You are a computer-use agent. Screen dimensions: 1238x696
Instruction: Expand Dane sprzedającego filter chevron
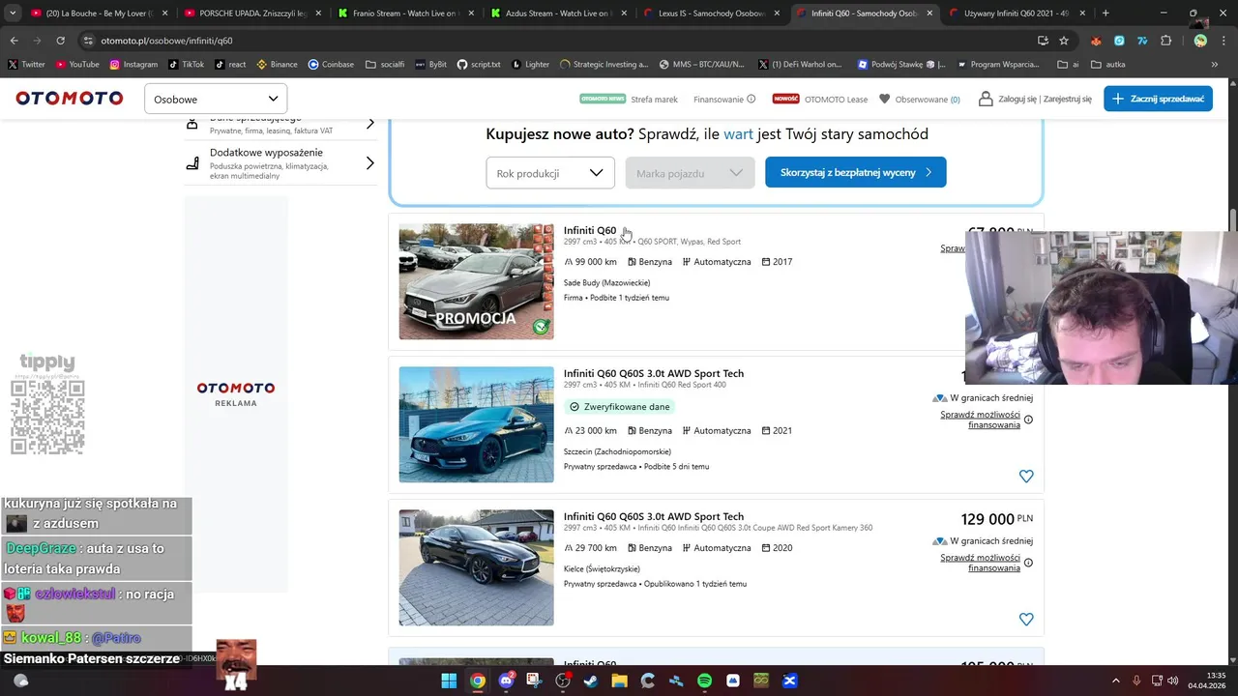tap(369, 124)
